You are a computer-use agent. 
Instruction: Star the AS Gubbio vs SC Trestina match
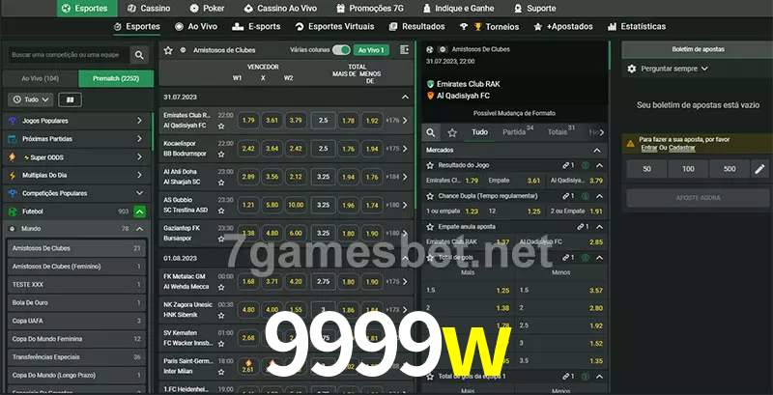pos(221,211)
